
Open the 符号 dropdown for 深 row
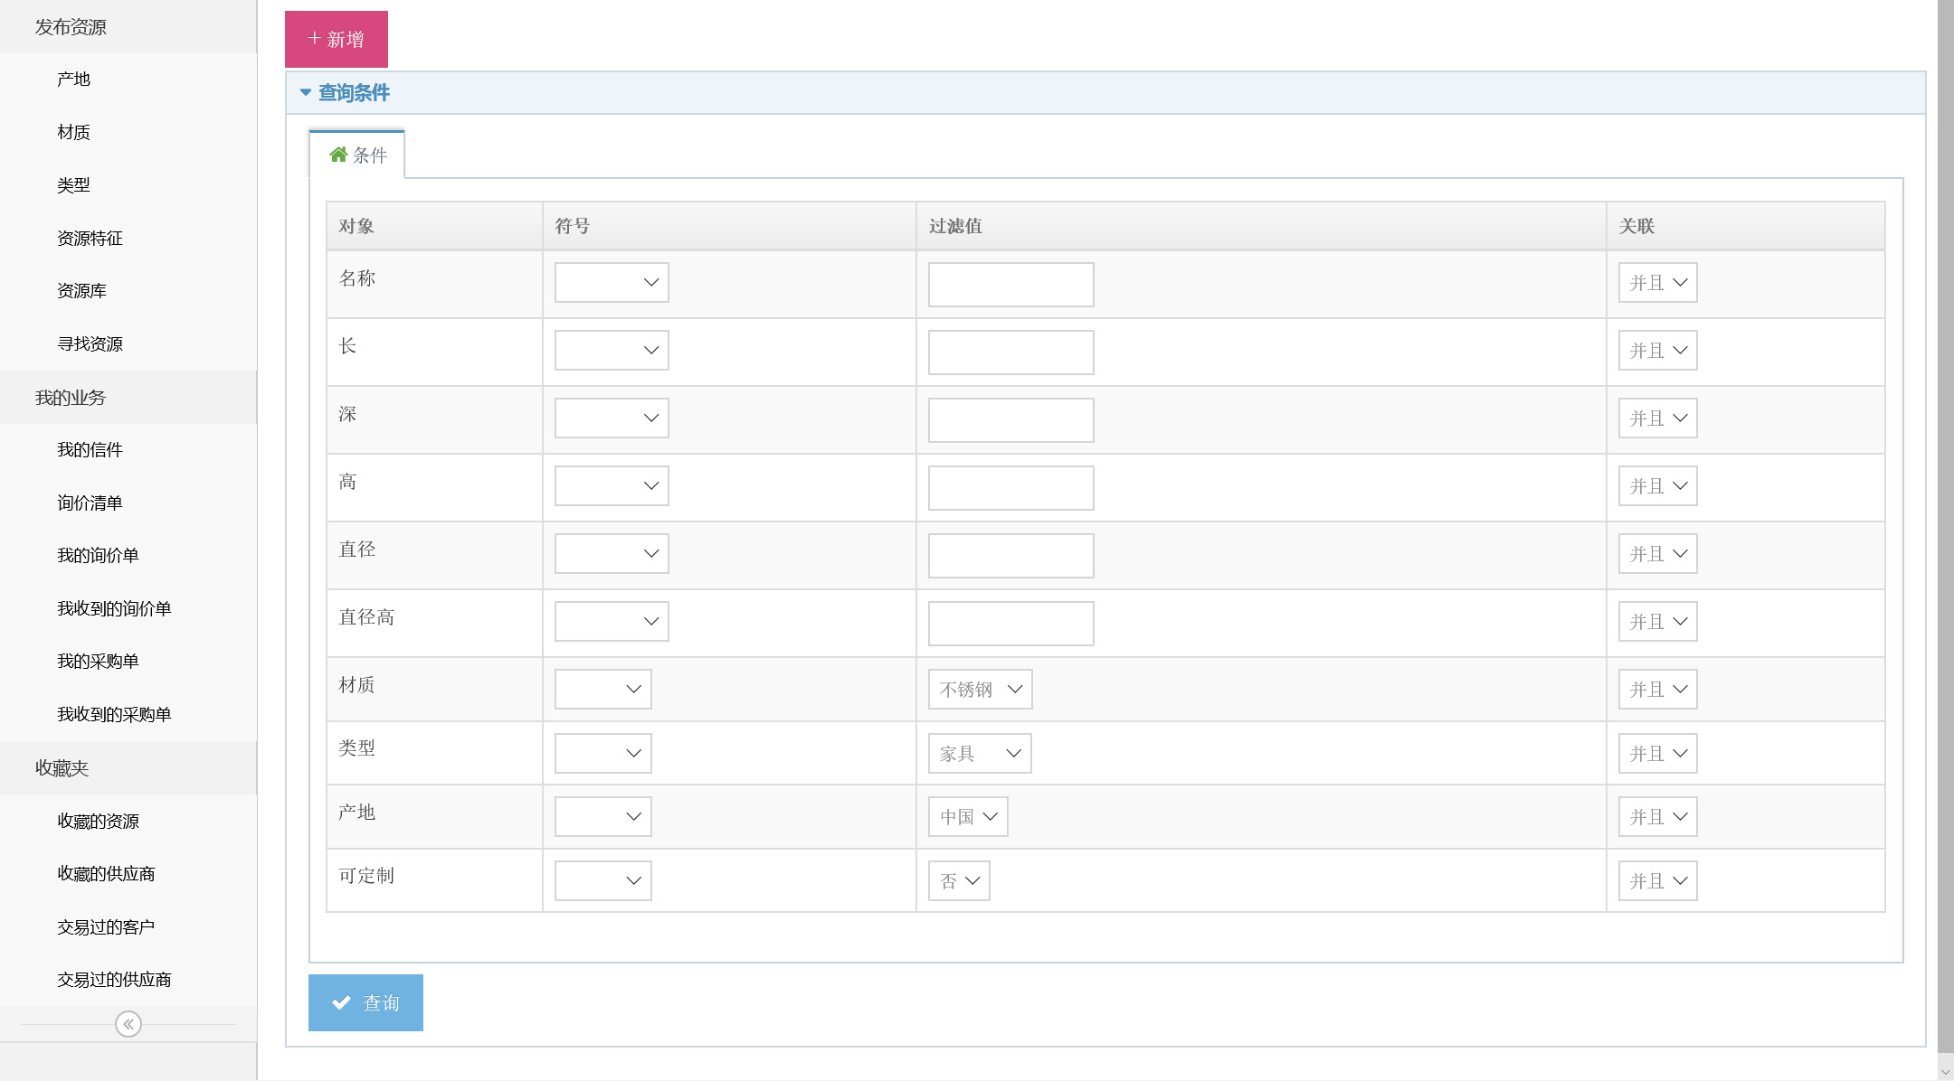[x=612, y=418]
